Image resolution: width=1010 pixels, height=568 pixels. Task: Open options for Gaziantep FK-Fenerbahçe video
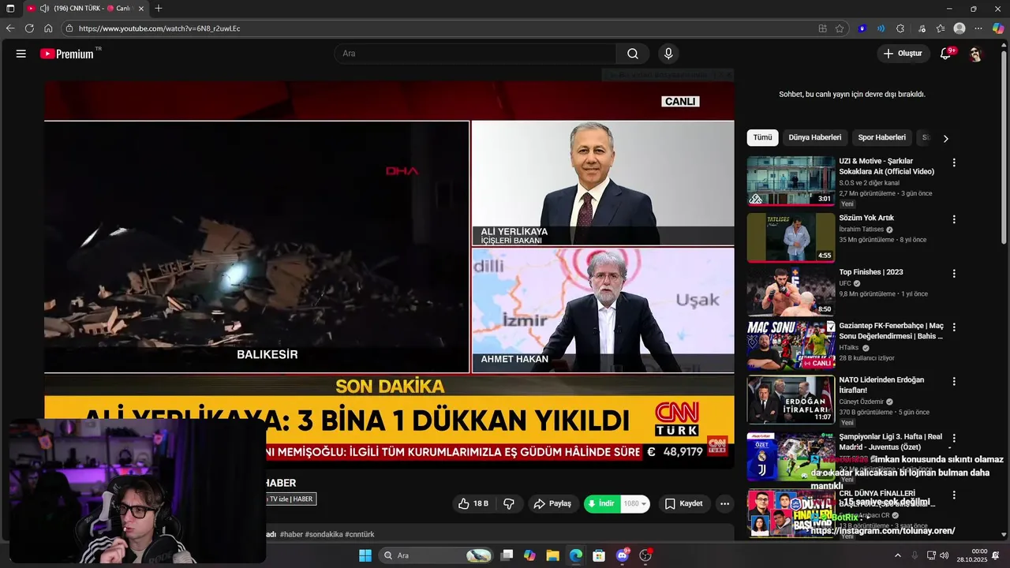[954, 327]
